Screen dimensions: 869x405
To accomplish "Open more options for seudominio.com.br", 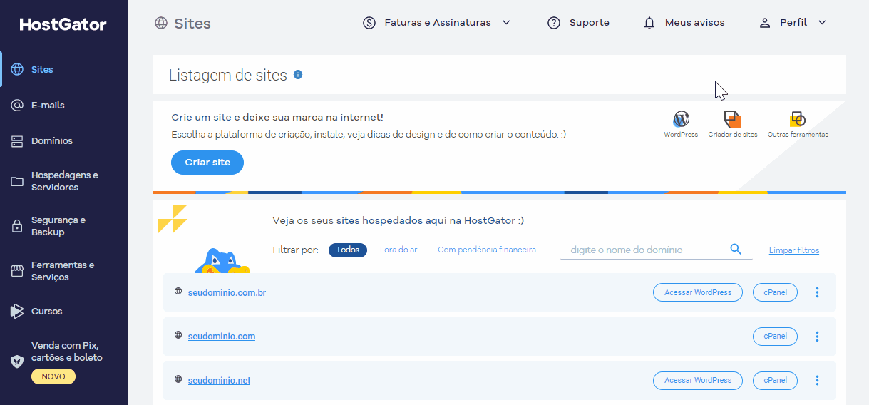I will point(818,292).
